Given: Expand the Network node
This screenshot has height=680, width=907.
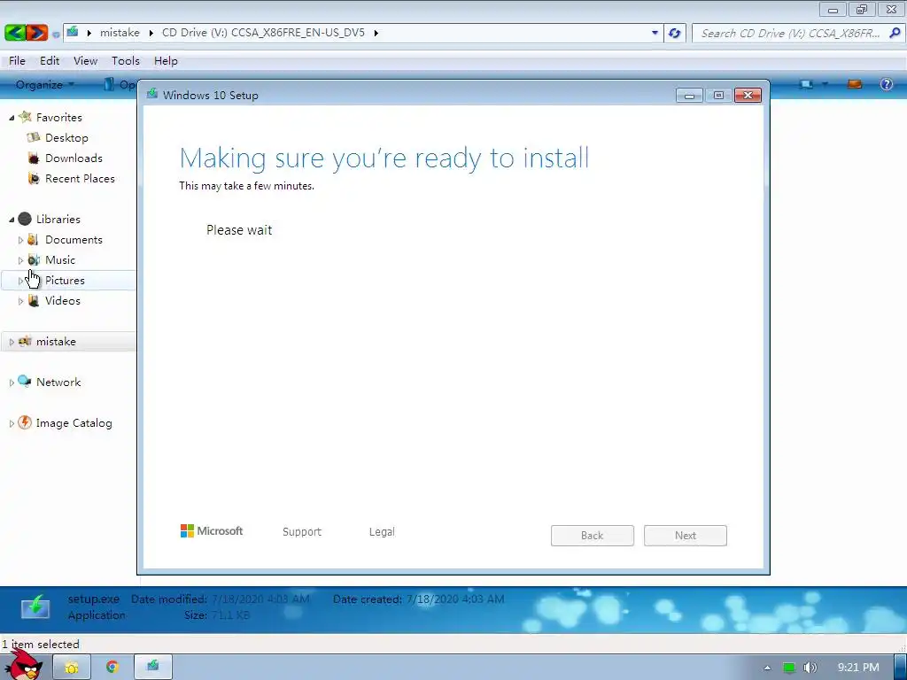Looking at the screenshot, I should [12, 382].
